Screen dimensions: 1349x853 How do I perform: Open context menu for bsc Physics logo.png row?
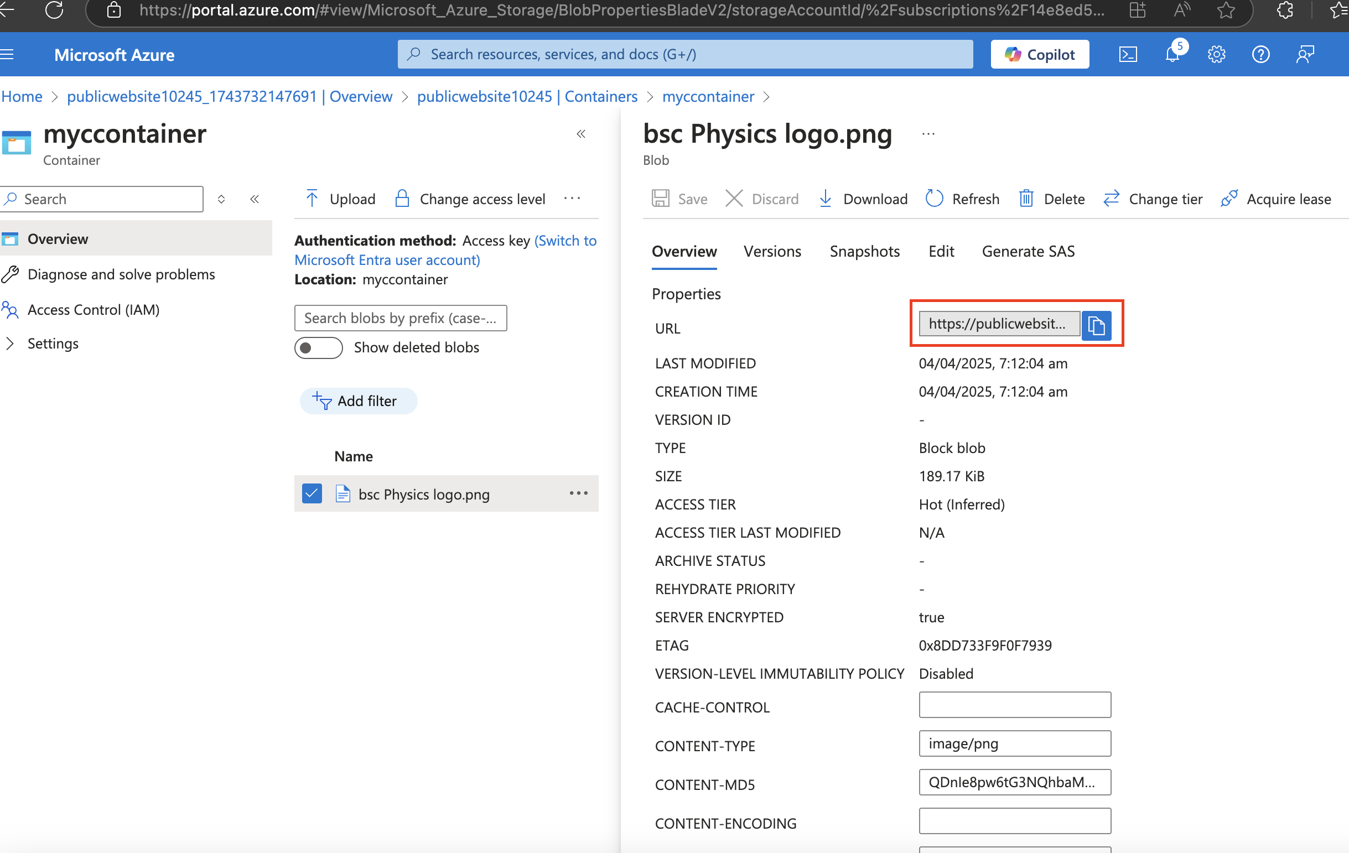pyautogui.click(x=579, y=493)
